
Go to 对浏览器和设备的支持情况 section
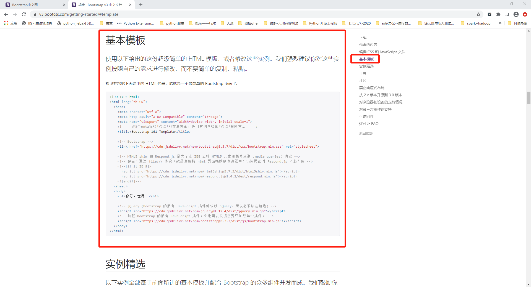[381, 102]
